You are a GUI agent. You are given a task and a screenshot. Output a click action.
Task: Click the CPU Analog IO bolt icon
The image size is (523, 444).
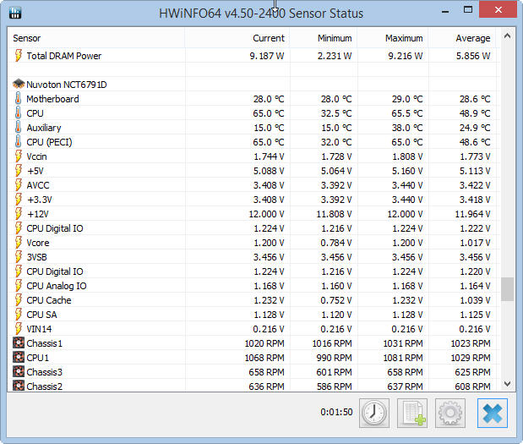click(19, 285)
